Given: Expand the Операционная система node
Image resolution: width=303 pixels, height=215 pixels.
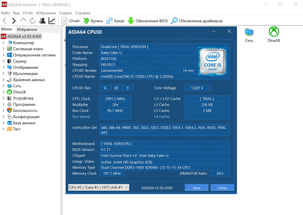Looking at the screenshot, I should click(x=3, y=55).
